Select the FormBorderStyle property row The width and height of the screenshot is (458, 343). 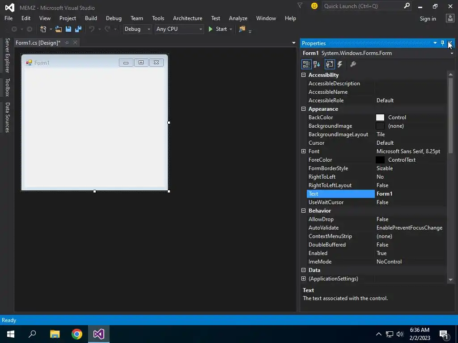pos(376,168)
